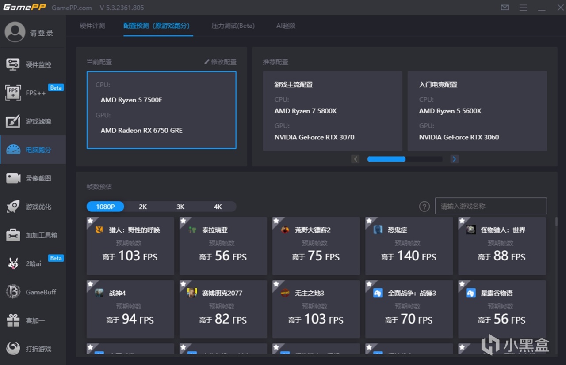
Task: Toggle favorite star on 泰拉瑞亚 card
Action: [183, 221]
